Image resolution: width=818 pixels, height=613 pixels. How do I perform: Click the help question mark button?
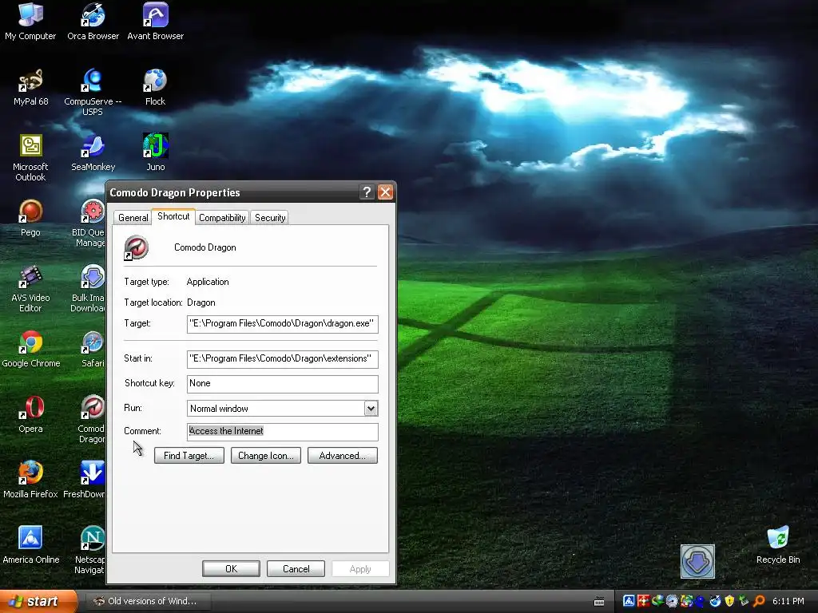[x=367, y=192]
